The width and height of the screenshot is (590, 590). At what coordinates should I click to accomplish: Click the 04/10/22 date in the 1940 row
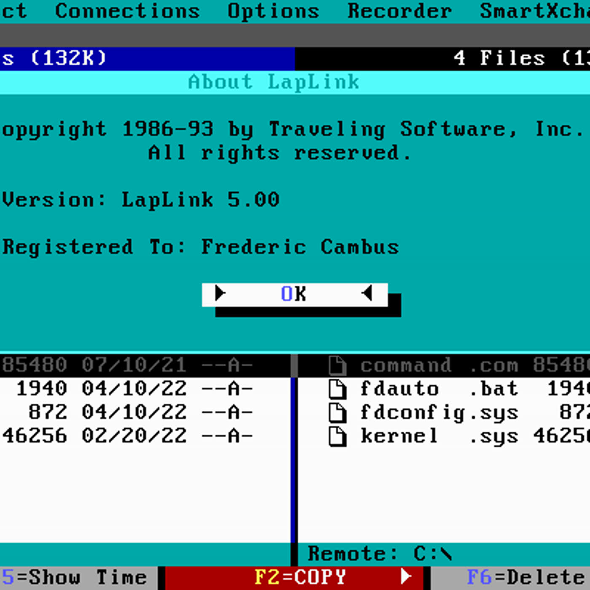point(134,389)
